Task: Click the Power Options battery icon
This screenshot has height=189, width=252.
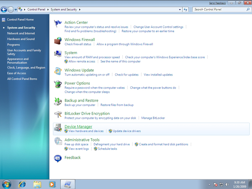Action: point(58,85)
